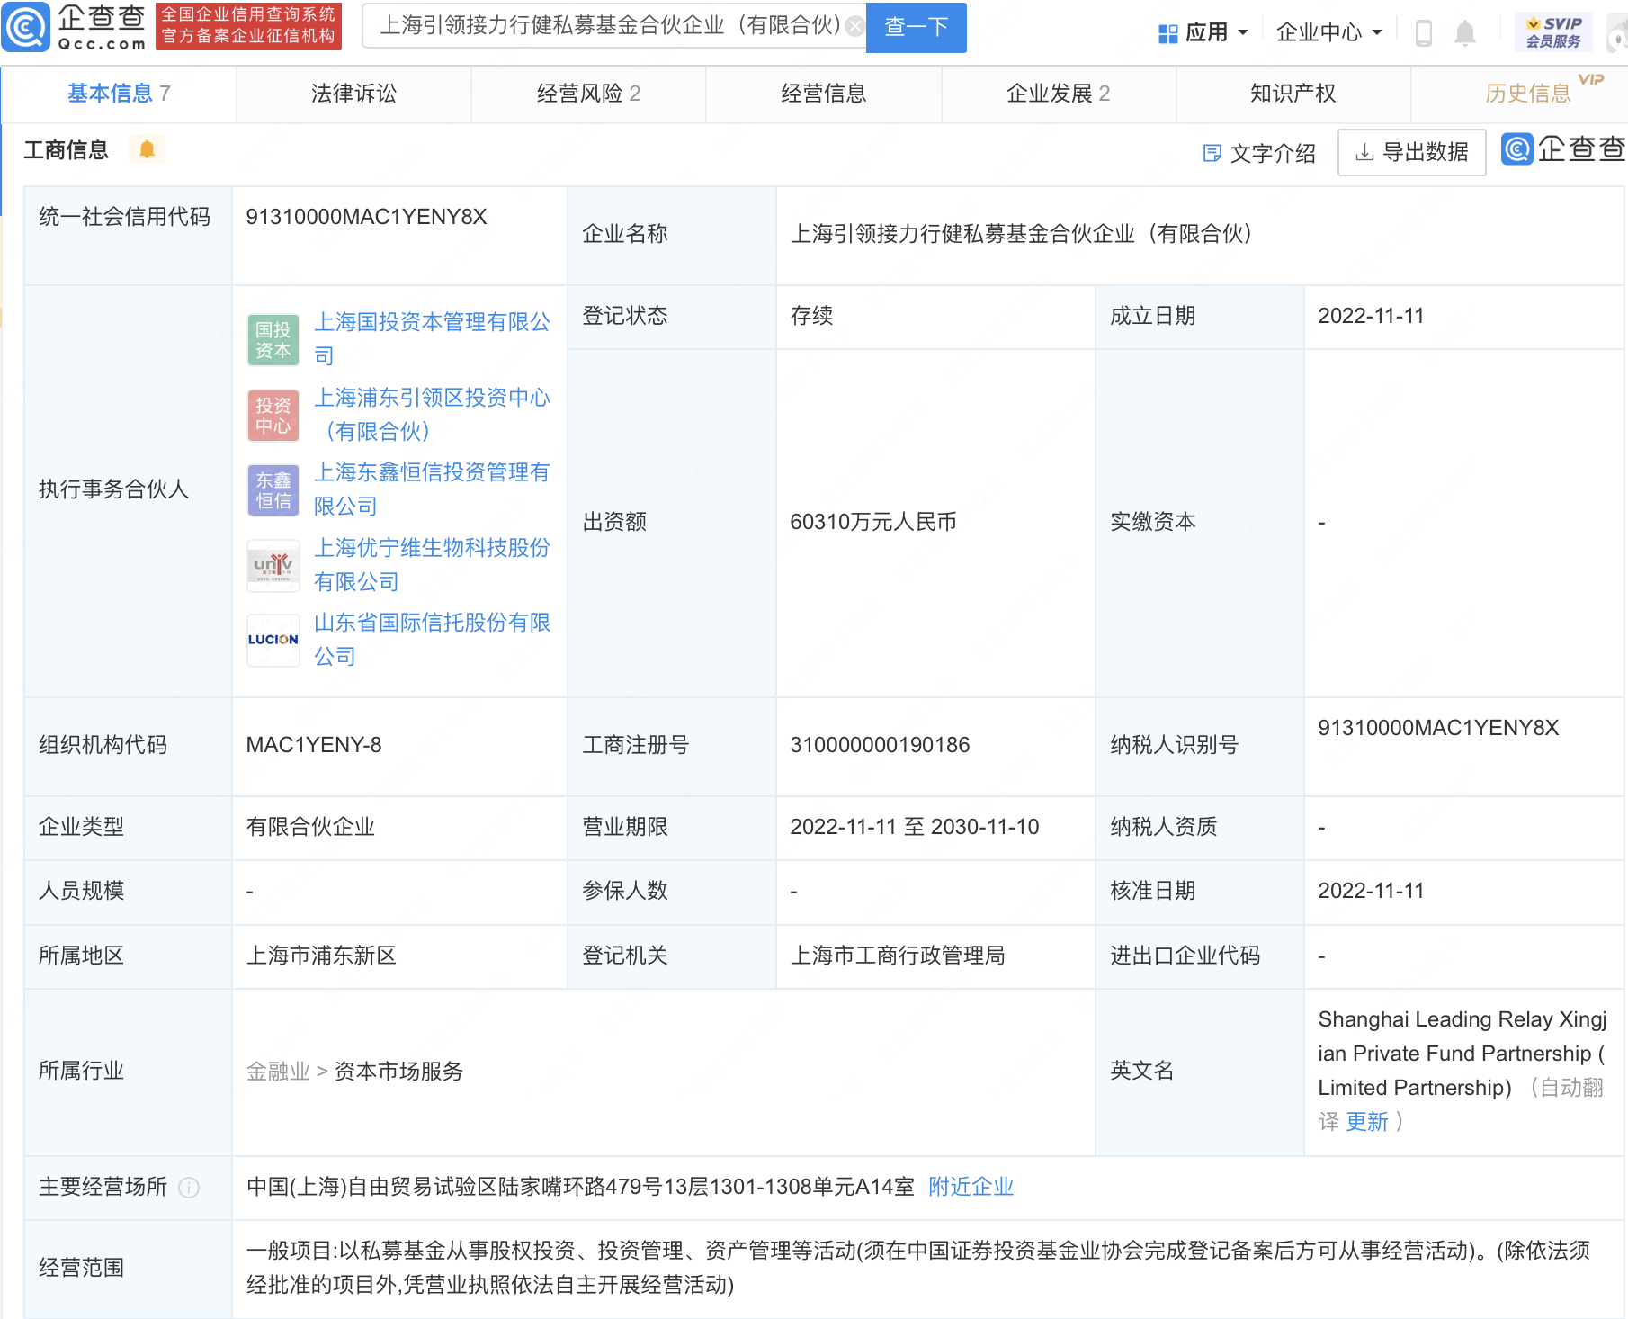Click inside the company name search field
The image size is (1628, 1319).
click(612, 26)
